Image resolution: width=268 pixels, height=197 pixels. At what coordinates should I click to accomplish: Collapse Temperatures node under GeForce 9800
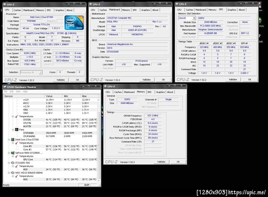point(13,156)
